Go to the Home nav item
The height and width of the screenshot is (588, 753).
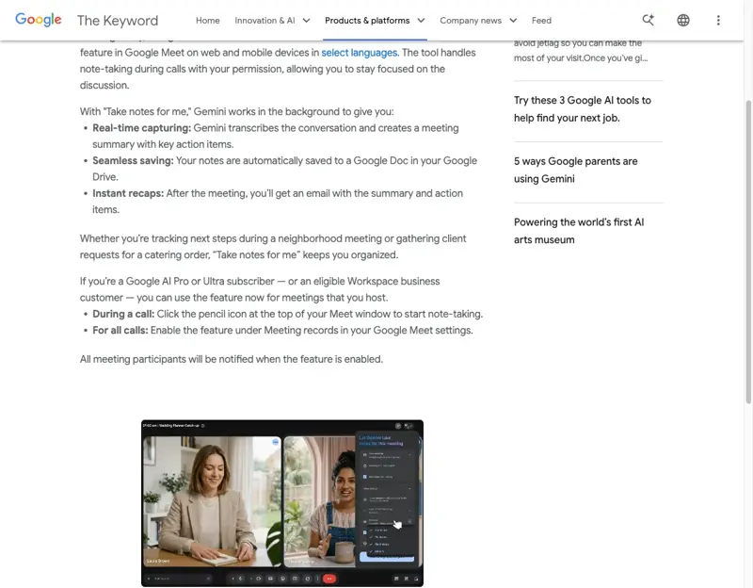click(207, 21)
